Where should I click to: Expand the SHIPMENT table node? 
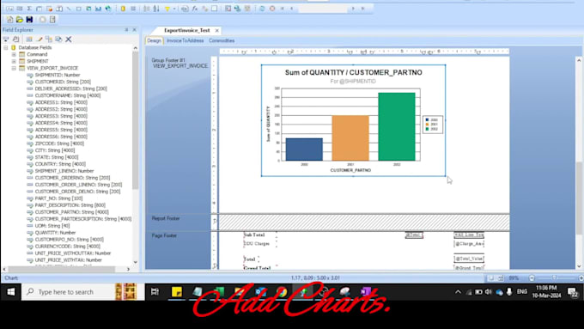point(14,61)
